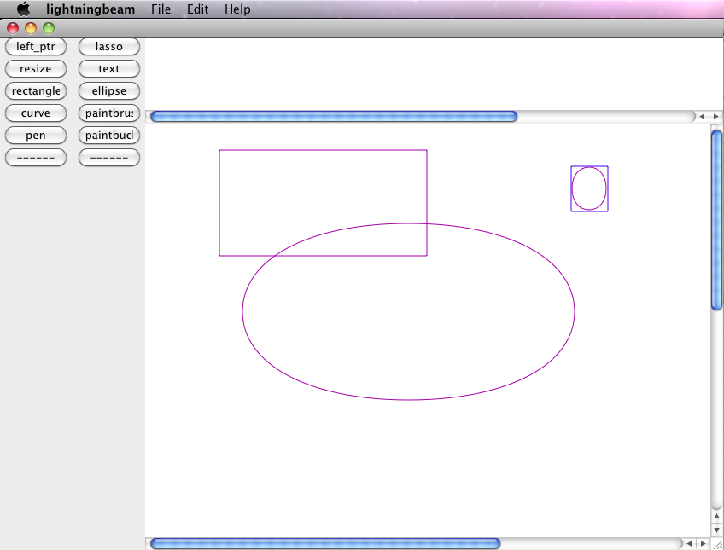Image resolution: width=724 pixels, height=550 pixels.
Task: Select the lasso tool
Action: tap(109, 47)
